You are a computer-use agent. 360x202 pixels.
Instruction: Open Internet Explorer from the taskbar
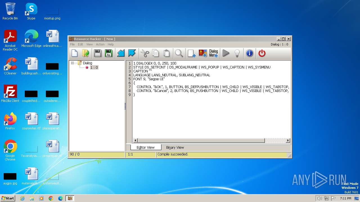click(22, 198)
